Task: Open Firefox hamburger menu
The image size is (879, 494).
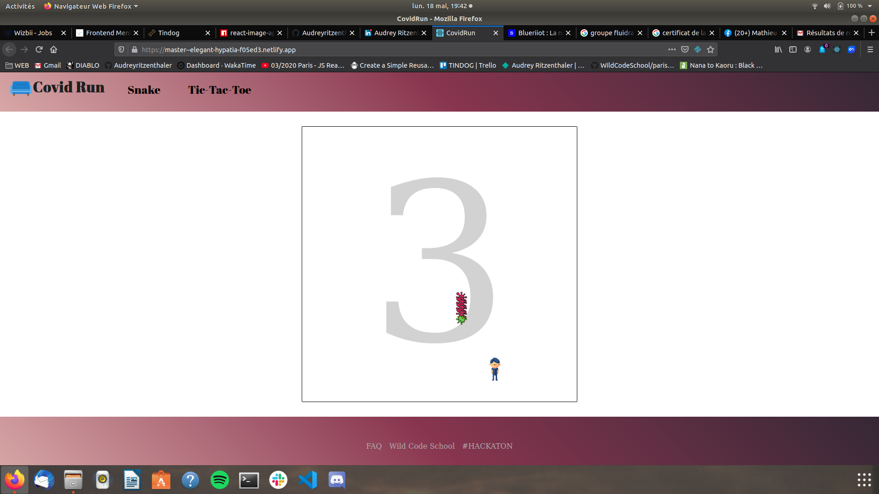Action: click(x=870, y=49)
